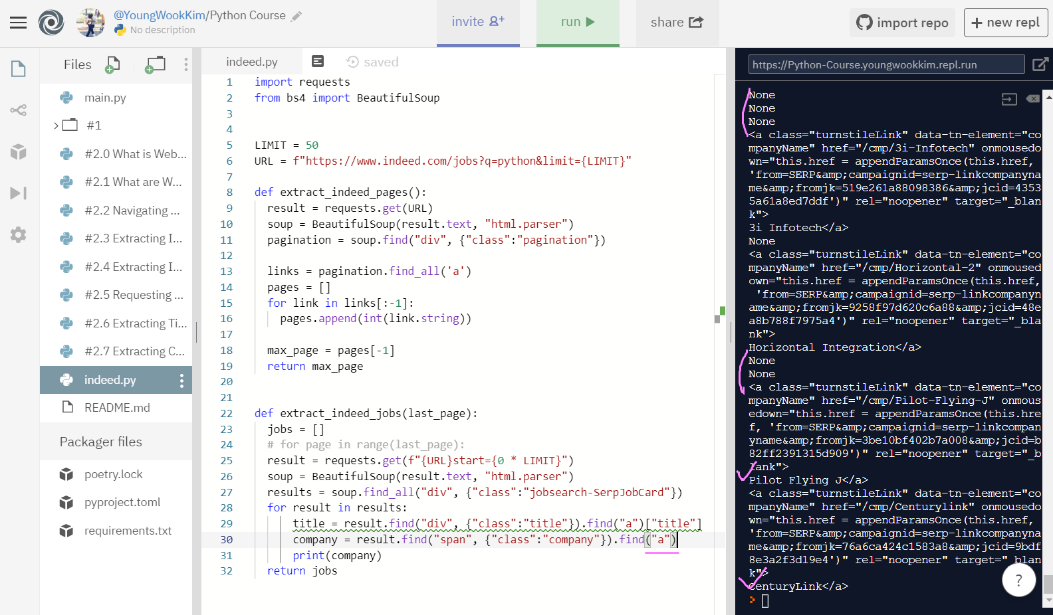The height and width of the screenshot is (615, 1053).
Task: Click the cube icon beside pyproject.toml
Action: pos(66,502)
